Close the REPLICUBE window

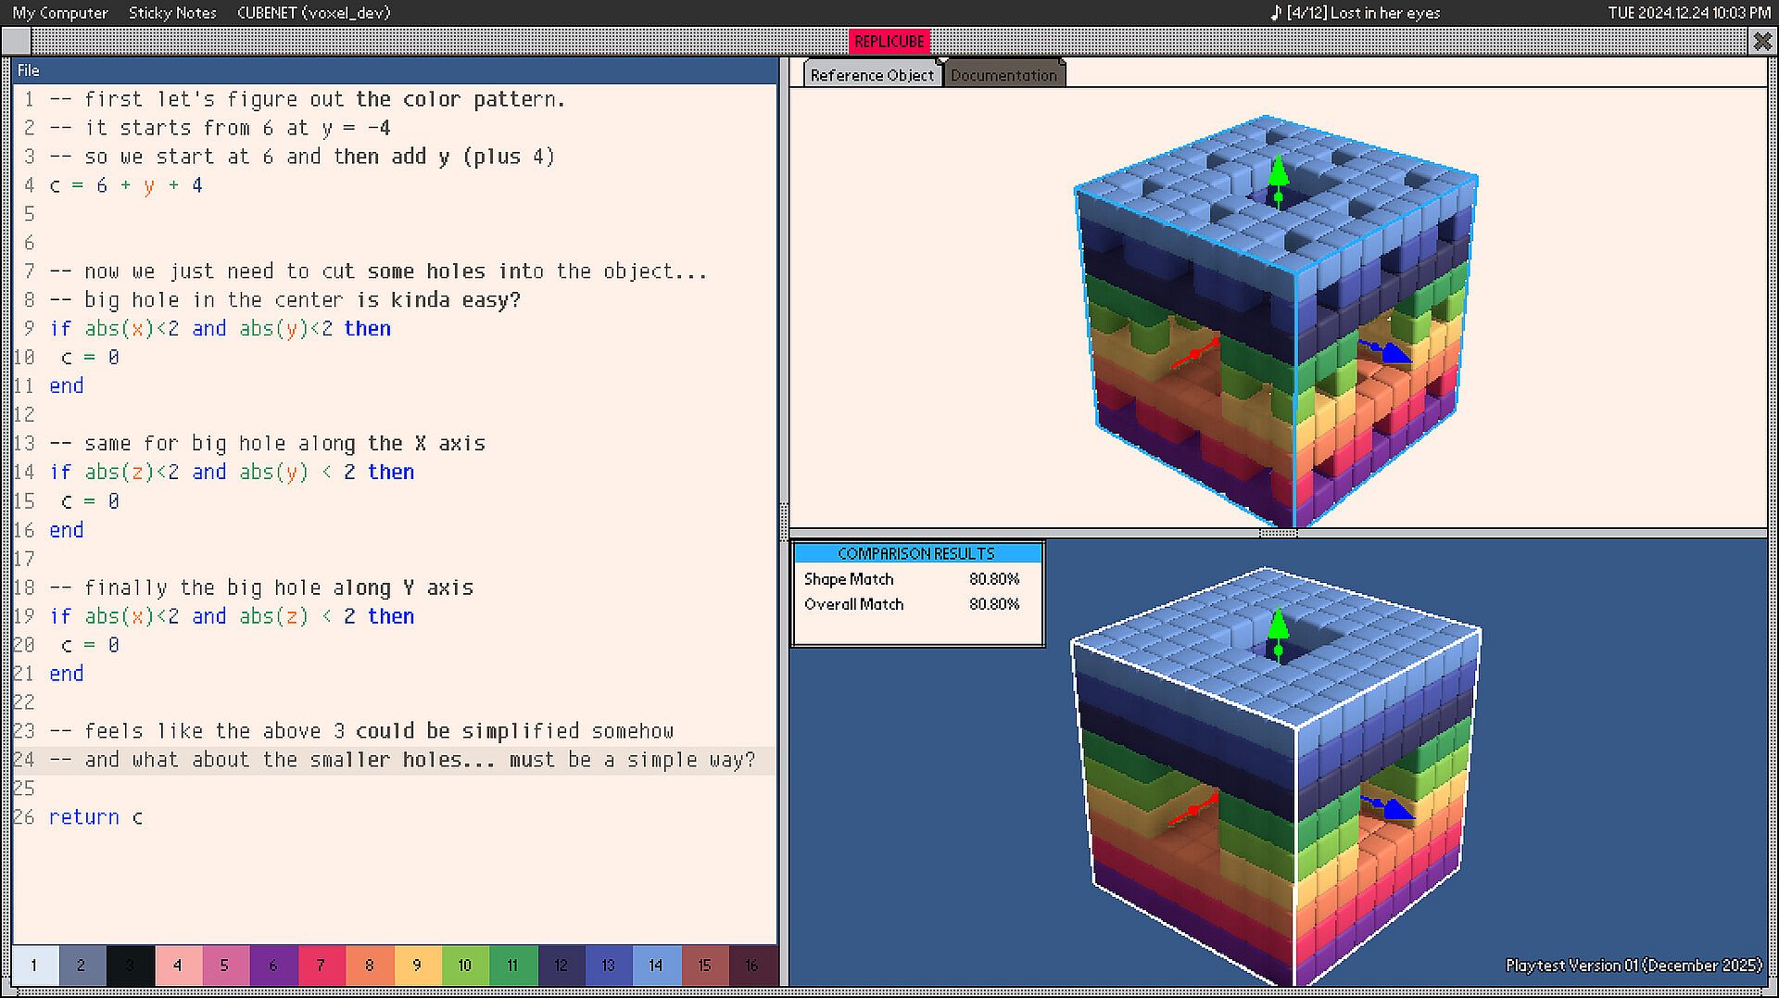tap(1762, 42)
